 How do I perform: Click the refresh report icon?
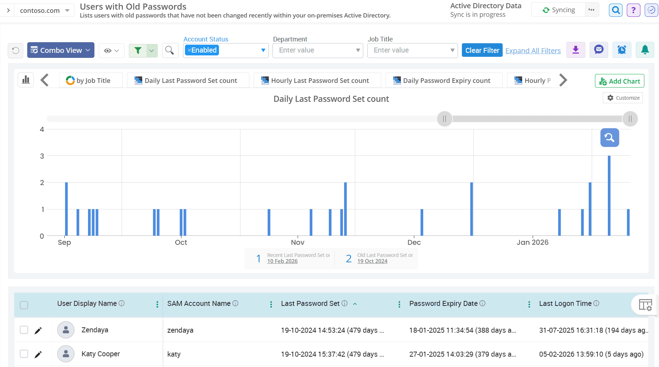click(x=15, y=50)
